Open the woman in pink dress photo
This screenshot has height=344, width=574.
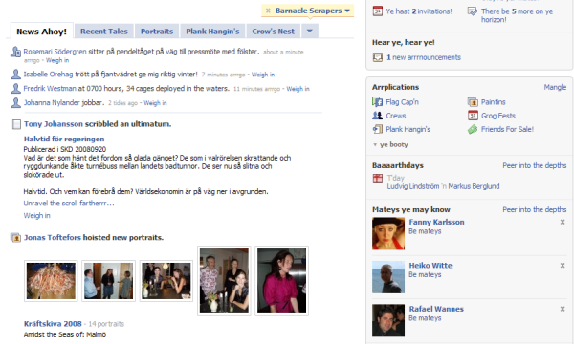(x=282, y=281)
